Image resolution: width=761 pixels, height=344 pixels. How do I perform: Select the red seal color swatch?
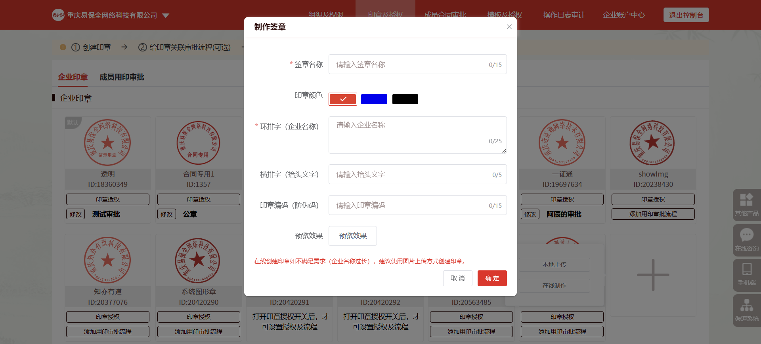click(343, 99)
